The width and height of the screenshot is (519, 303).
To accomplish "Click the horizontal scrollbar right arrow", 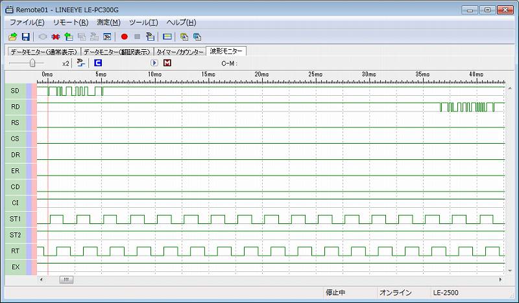I will 500,280.
